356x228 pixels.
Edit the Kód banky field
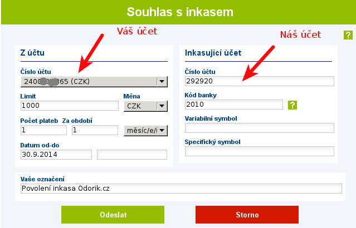point(234,105)
